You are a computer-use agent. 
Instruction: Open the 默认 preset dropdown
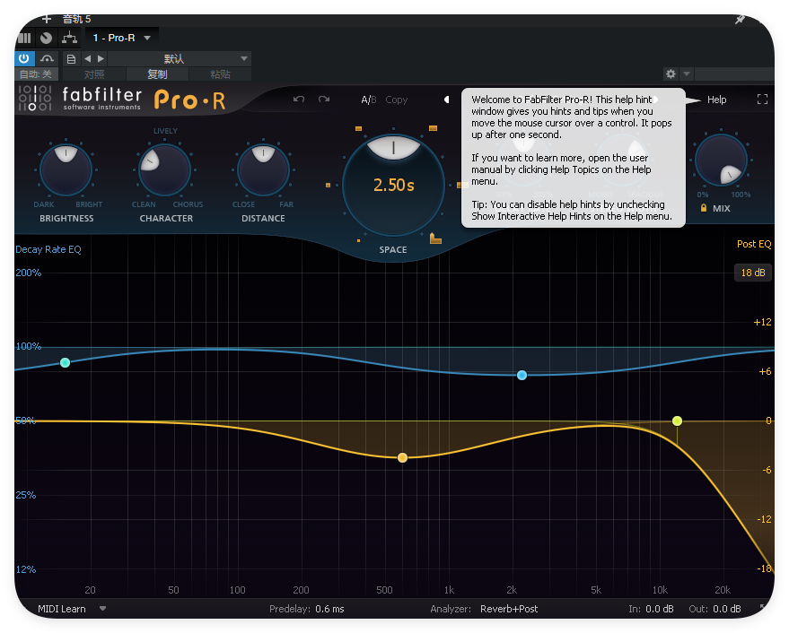pyautogui.click(x=180, y=59)
